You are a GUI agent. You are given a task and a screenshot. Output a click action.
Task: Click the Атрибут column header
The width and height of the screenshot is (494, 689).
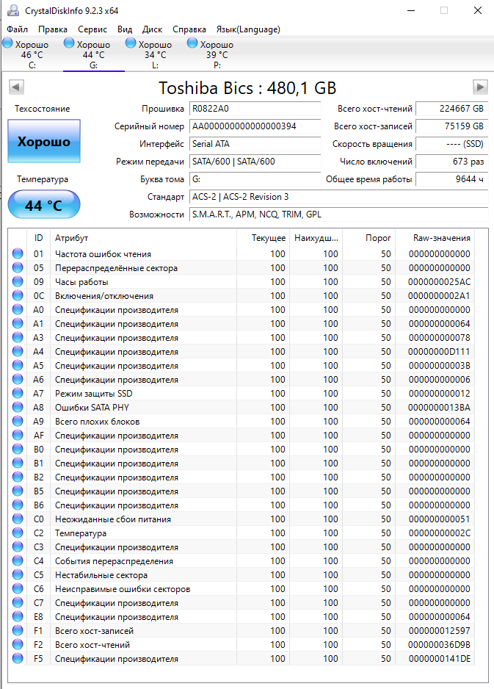coord(143,238)
